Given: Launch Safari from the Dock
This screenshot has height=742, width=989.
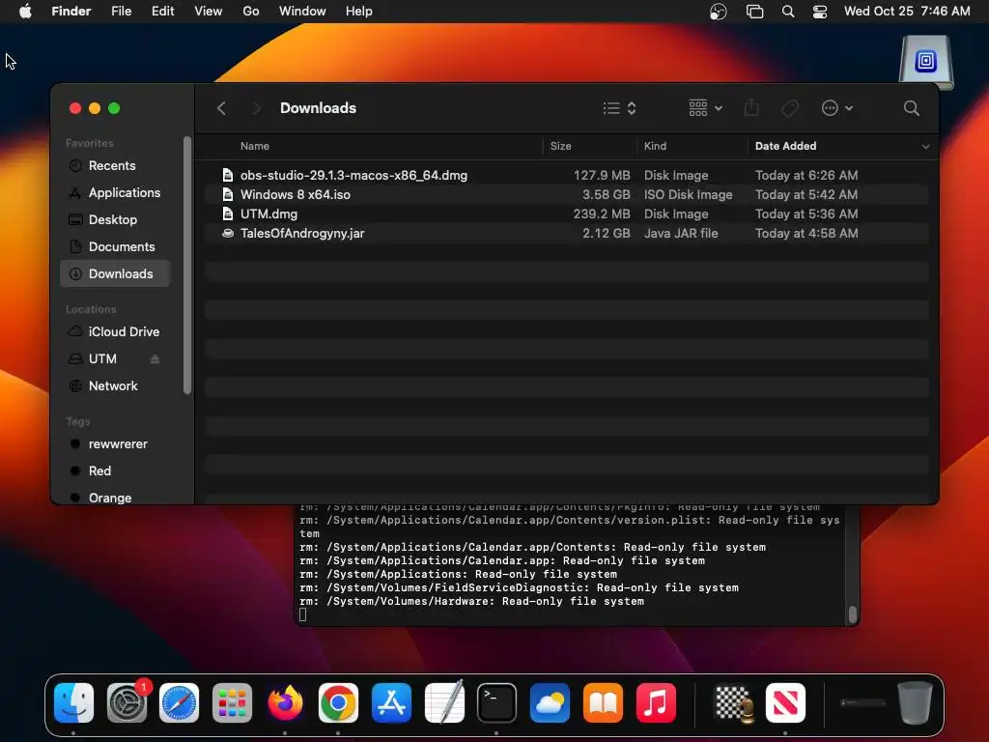Looking at the screenshot, I should tap(179, 702).
